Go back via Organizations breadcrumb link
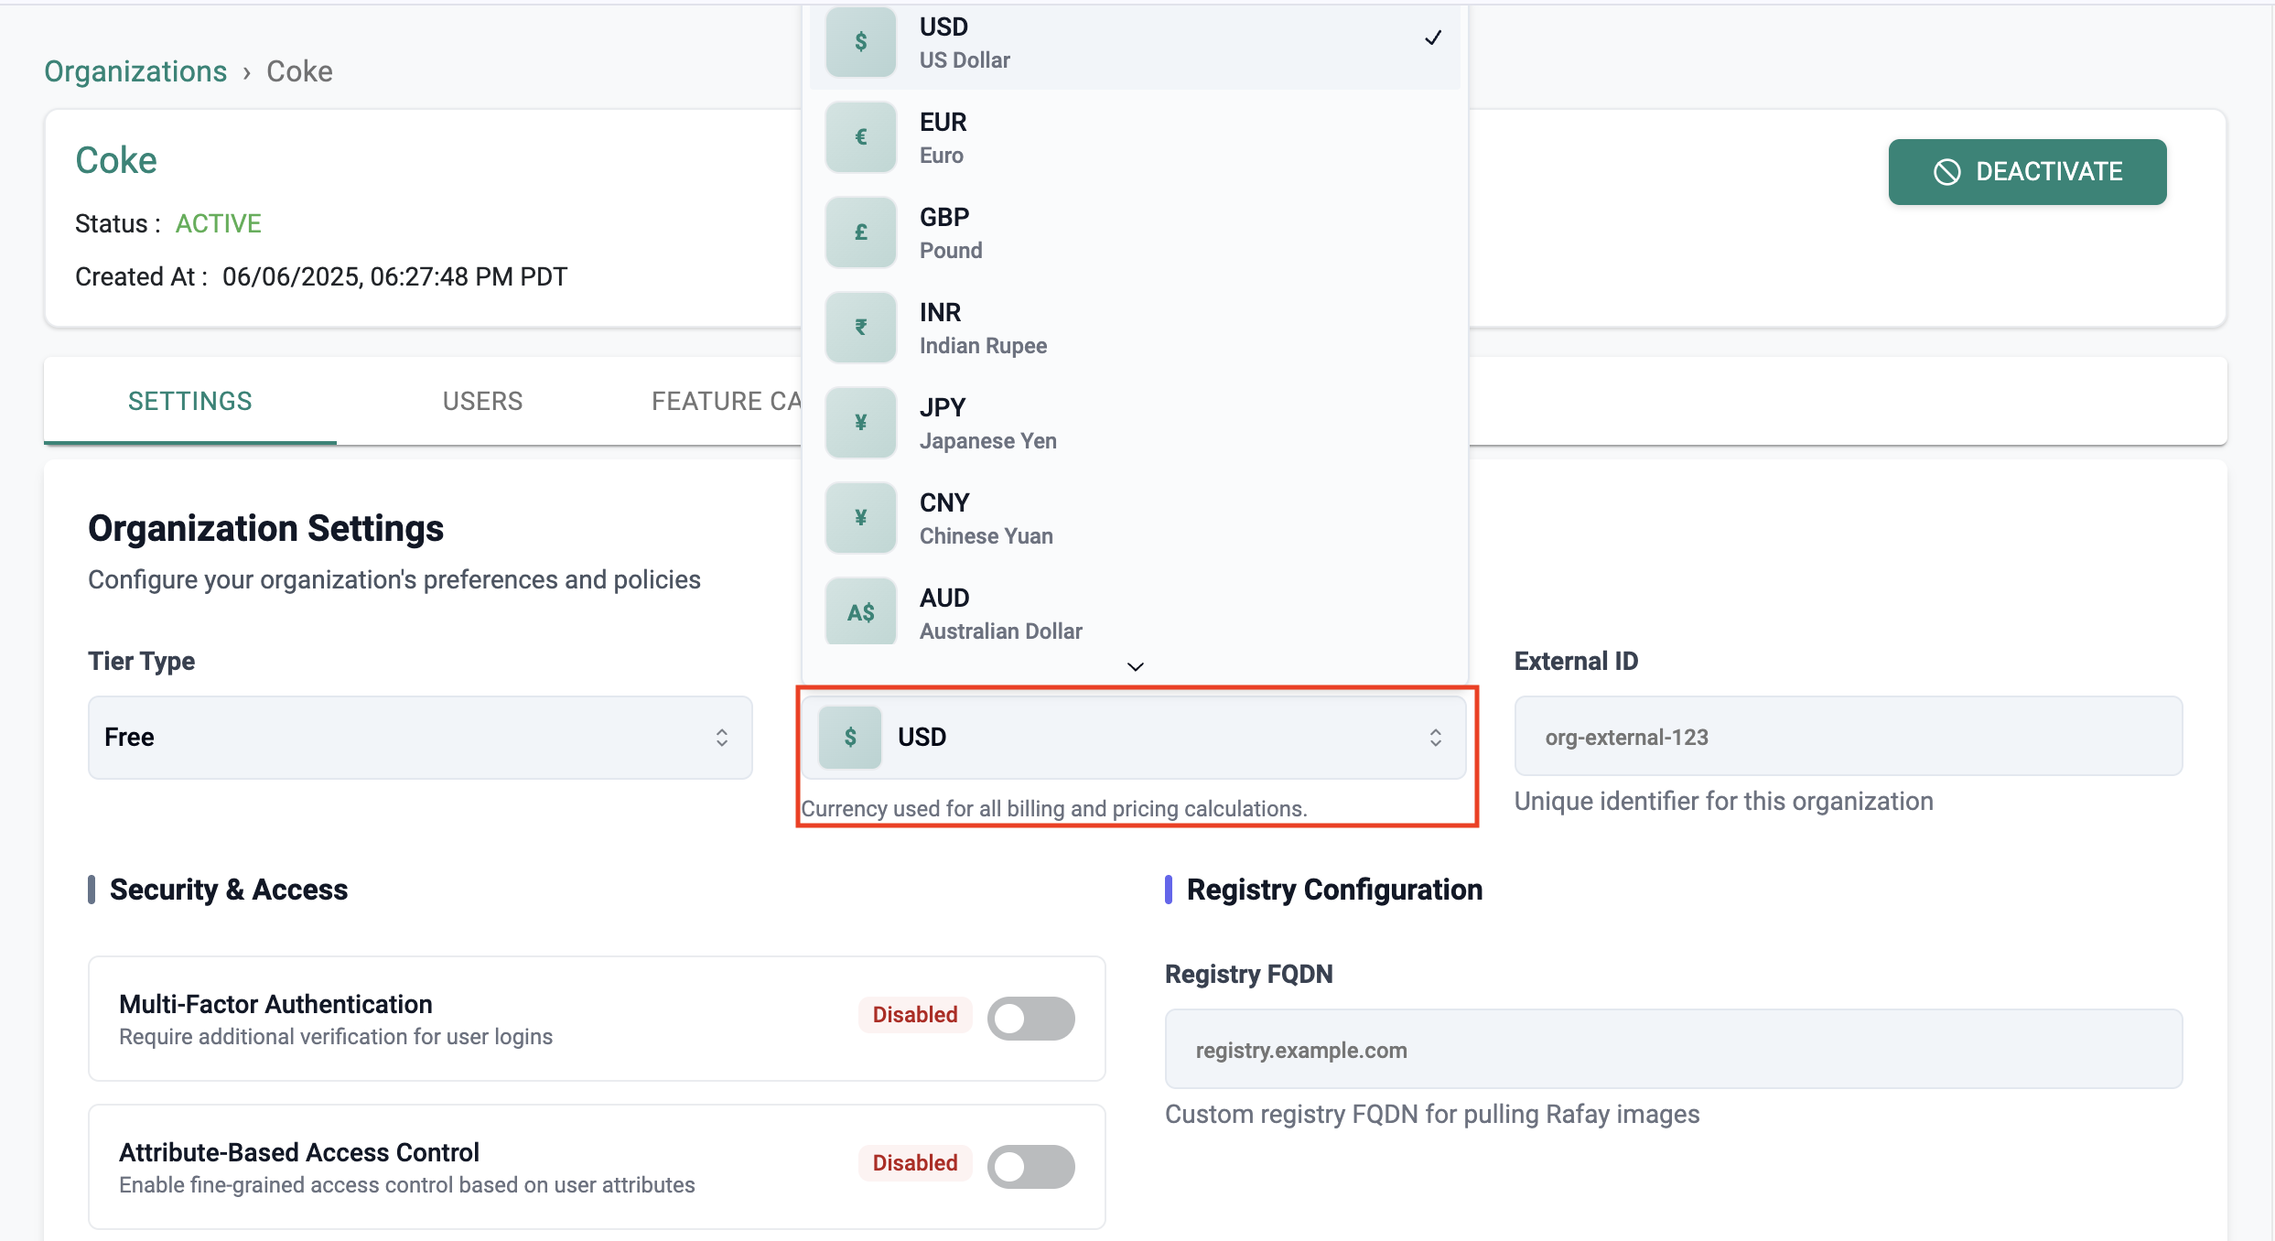 coord(135,71)
